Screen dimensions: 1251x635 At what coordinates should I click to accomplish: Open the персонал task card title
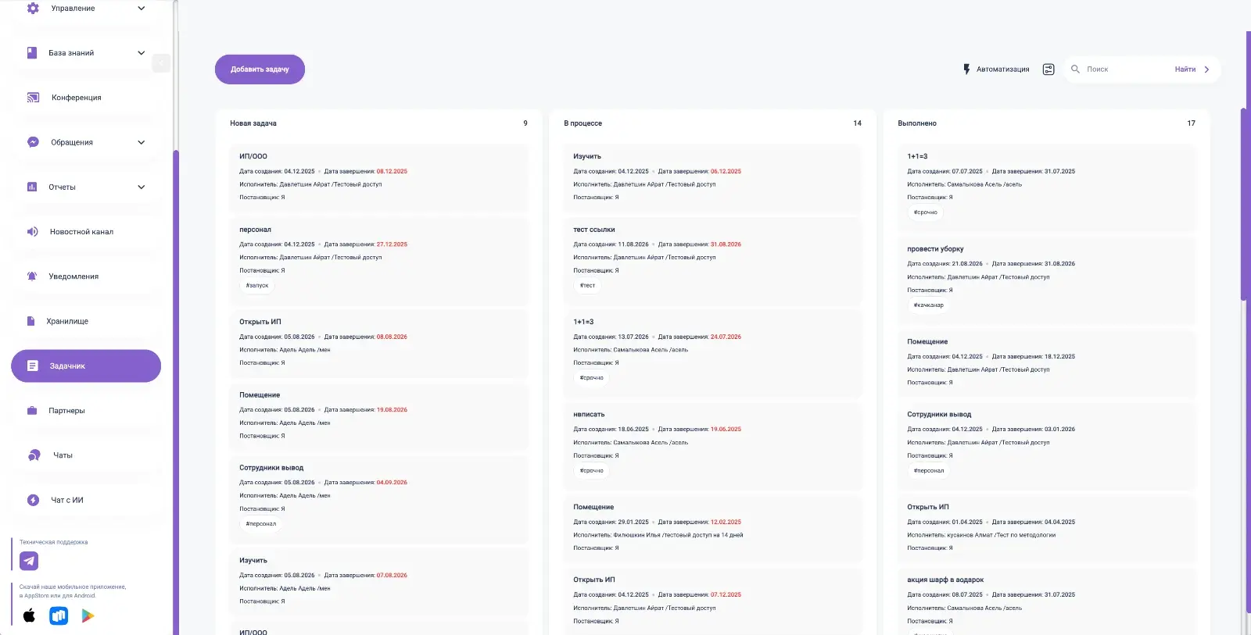point(255,230)
